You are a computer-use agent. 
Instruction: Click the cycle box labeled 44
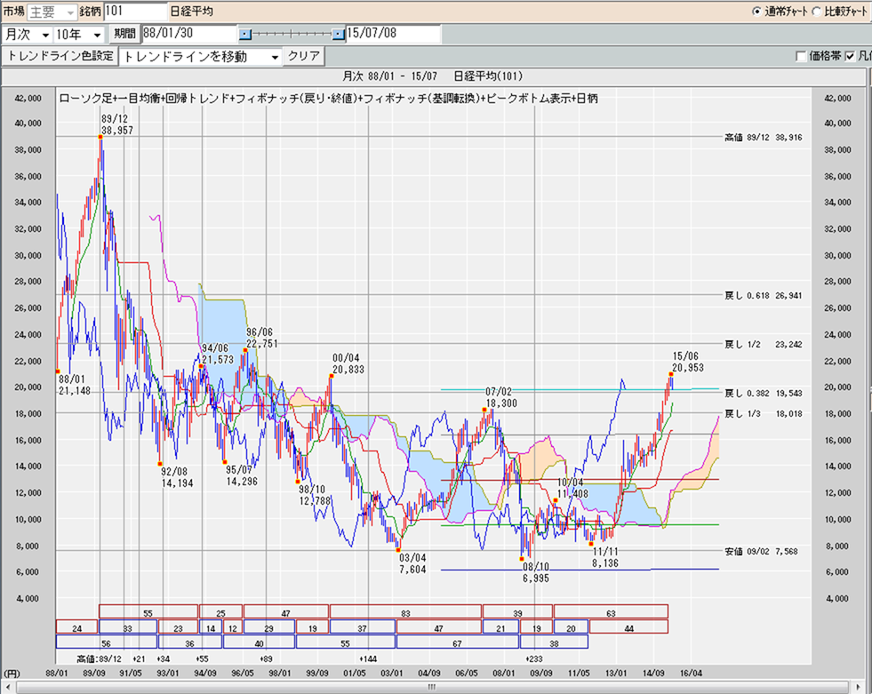pos(629,626)
